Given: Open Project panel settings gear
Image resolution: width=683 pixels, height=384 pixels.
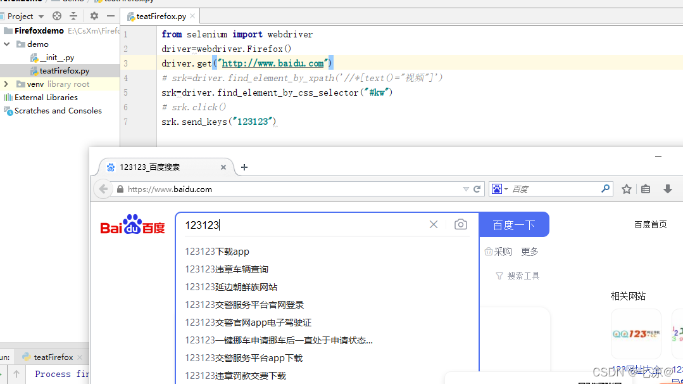Looking at the screenshot, I should pos(94,16).
